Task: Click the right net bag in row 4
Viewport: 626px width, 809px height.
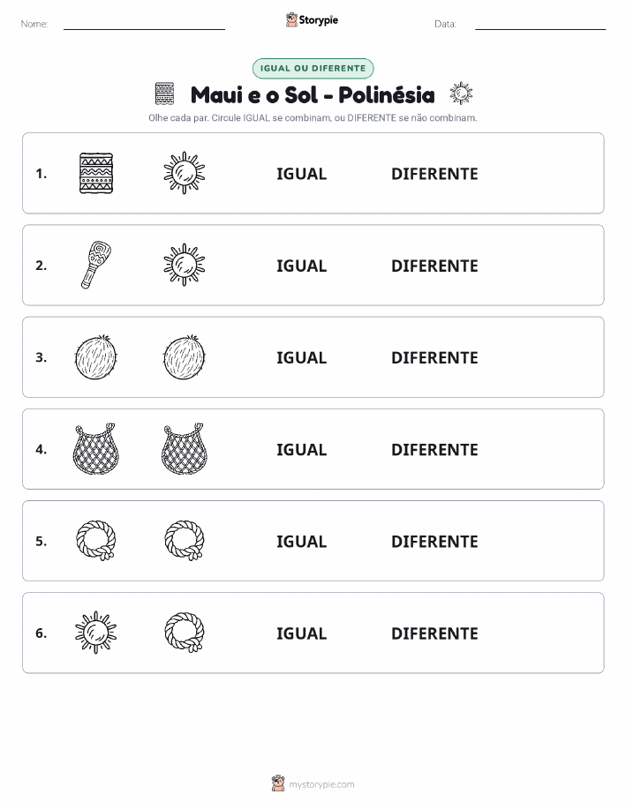Action: 185,449
